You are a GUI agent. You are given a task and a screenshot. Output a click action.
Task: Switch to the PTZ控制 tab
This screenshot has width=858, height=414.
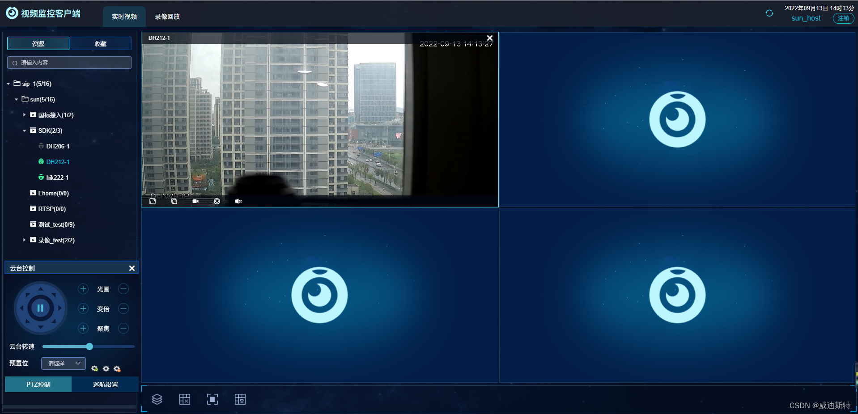tap(38, 384)
